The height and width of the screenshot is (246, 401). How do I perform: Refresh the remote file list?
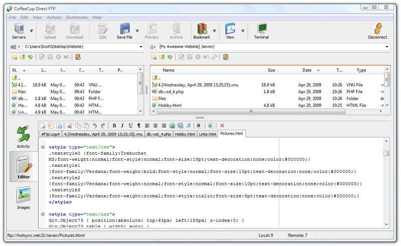170,57
